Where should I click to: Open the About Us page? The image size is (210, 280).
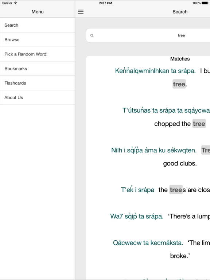38,97
